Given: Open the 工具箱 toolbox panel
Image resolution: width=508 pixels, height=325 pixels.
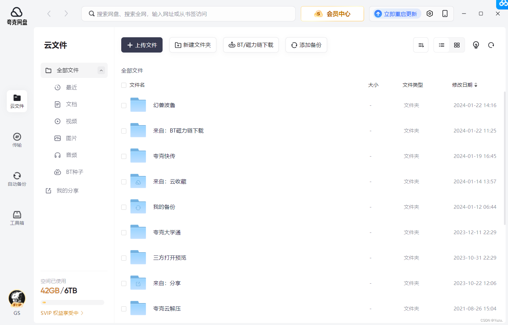Looking at the screenshot, I should 17,217.
